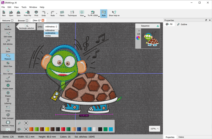Click the Techniques toolbar button
The image size is (212, 139).
pyautogui.click(x=72, y=14)
